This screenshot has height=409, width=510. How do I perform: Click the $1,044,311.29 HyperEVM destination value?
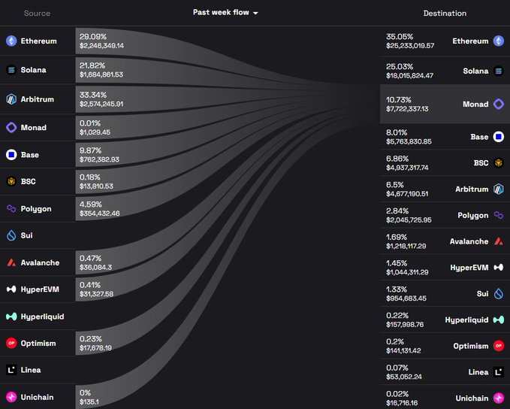pyautogui.click(x=407, y=272)
